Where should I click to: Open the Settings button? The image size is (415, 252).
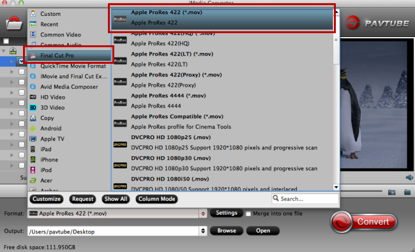pos(227,213)
